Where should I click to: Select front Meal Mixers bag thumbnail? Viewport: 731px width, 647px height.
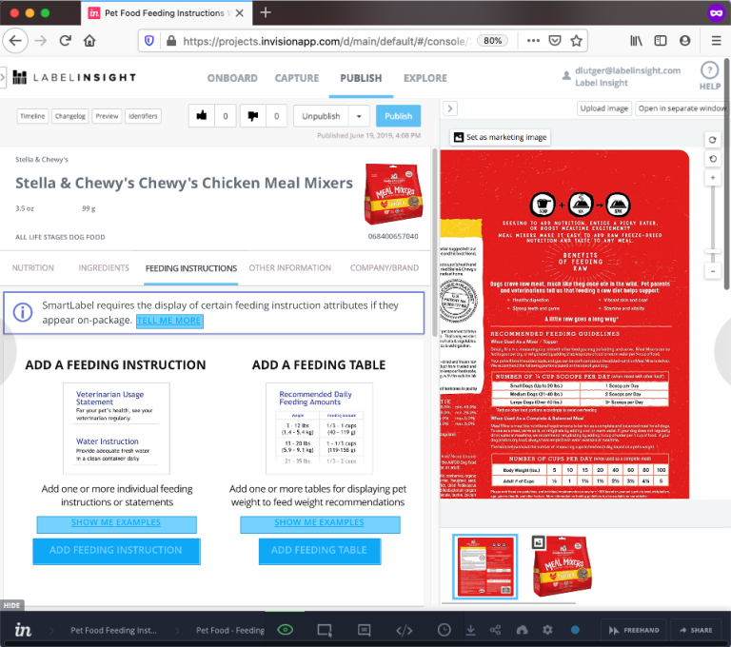click(x=563, y=566)
